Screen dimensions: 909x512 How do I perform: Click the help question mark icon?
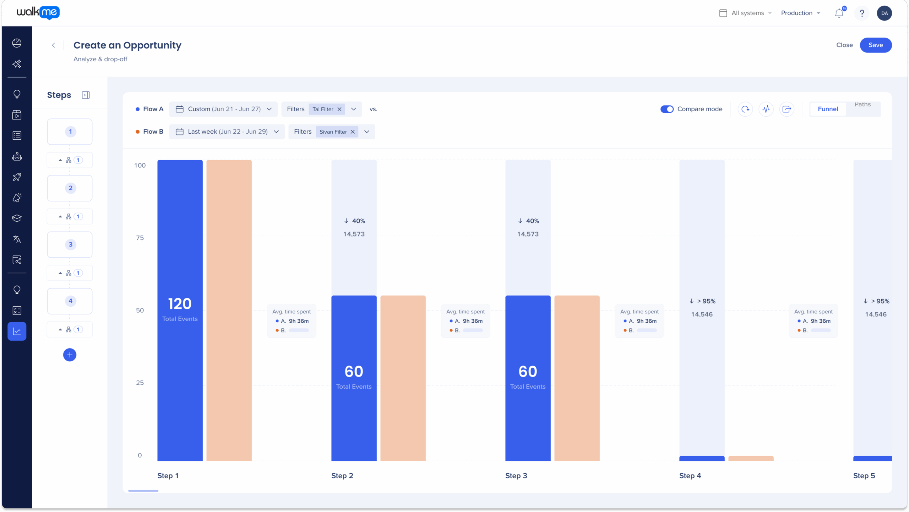[x=862, y=13]
